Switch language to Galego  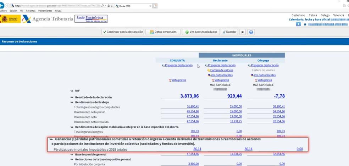(x=325, y=15)
